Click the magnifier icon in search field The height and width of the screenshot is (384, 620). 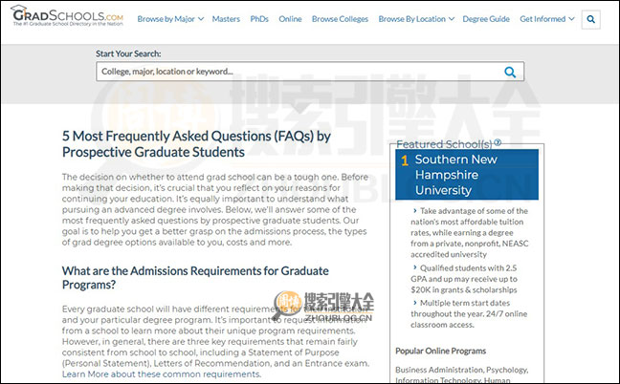coord(510,72)
